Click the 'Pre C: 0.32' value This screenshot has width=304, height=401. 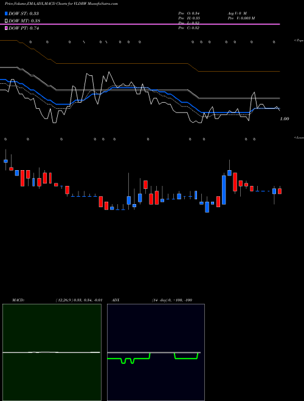[189, 28]
